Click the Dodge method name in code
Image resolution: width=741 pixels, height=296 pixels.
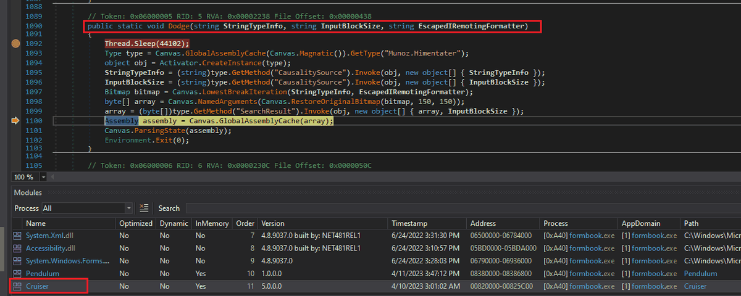click(x=180, y=27)
